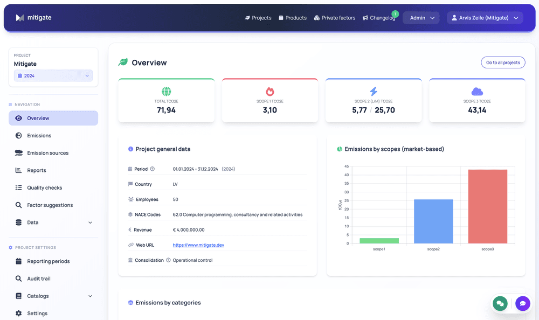Click the Period help question mark icon
This screenshot has width=539, height=320.
click(152, 169)
